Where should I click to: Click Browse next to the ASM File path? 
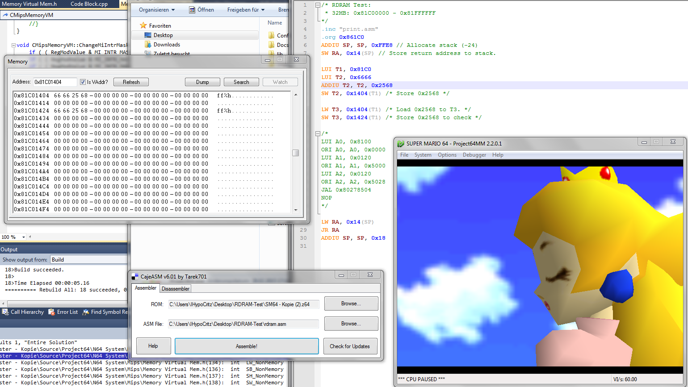(351, 324)
